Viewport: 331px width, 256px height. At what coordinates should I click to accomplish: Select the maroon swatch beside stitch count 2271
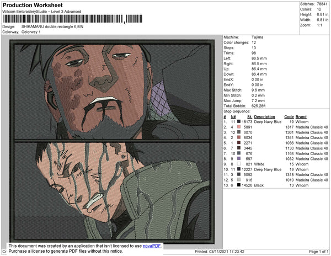pos(239,143)
